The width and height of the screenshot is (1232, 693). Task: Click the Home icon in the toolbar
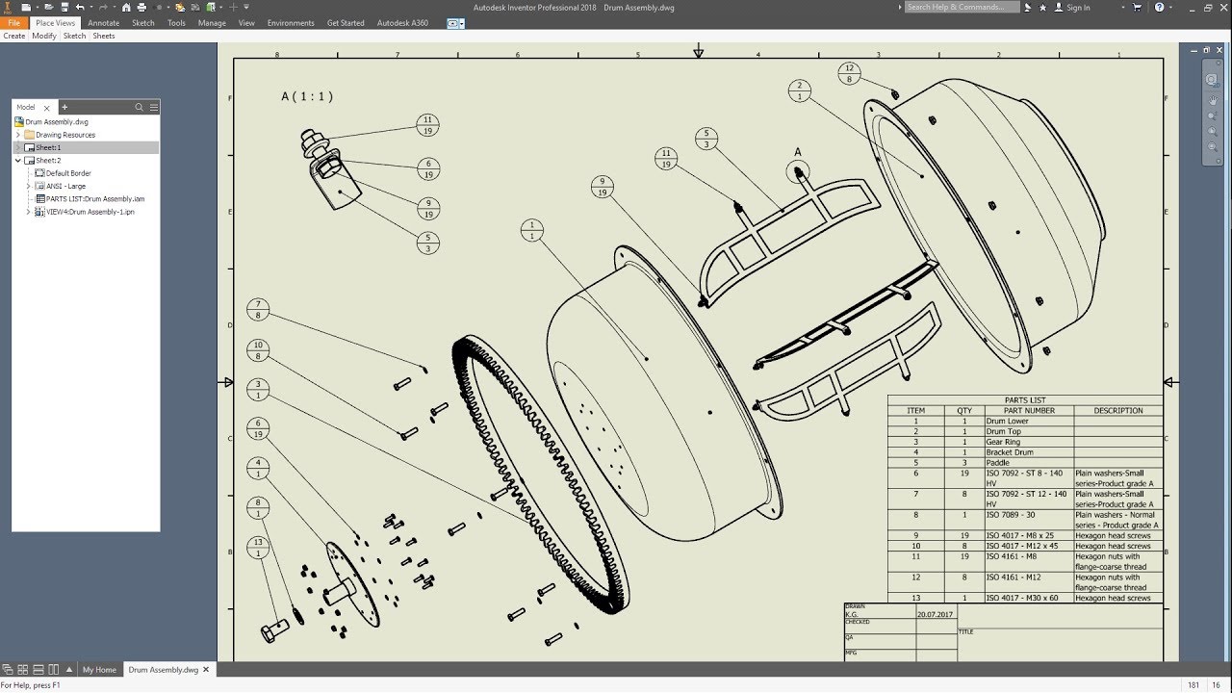127,8
